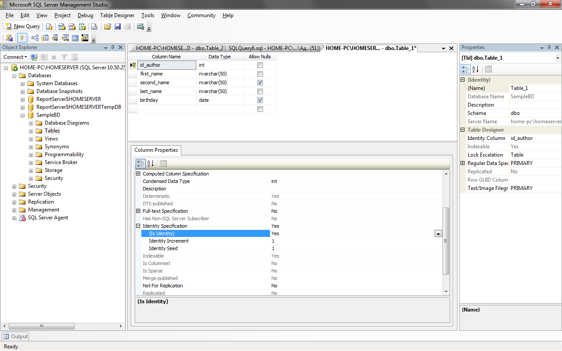
Task: Uncheck Allow Nulls for birthday
Action: (260, 100)
